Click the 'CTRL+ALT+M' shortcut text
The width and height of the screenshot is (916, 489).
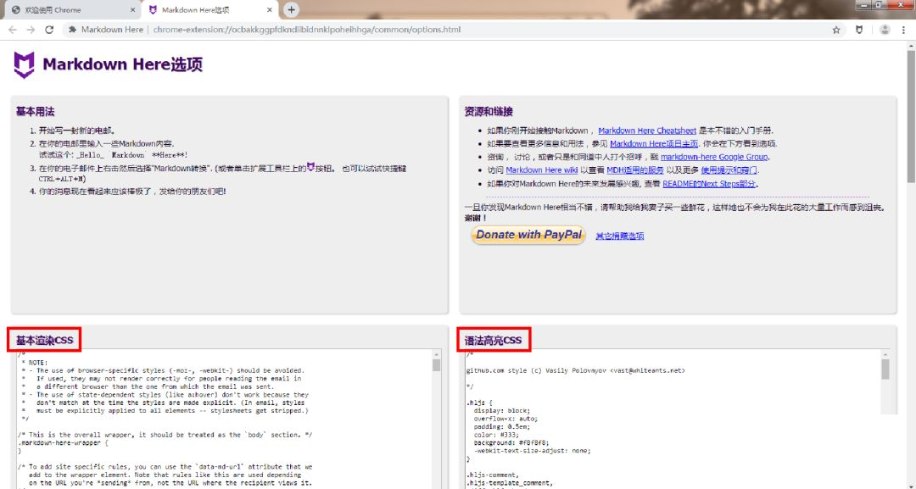click(x=62, y=179)
